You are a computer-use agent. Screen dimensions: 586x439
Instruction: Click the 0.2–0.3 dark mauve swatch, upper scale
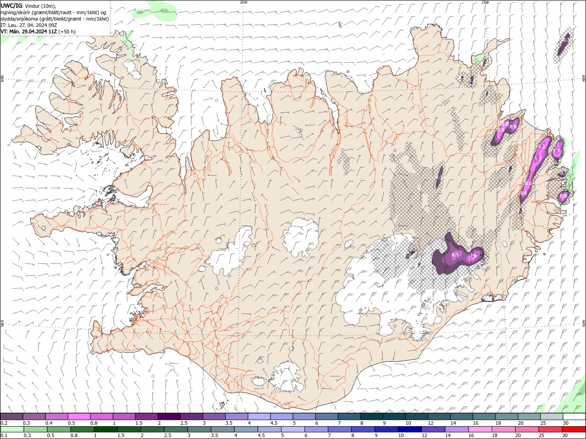(11, 417)
